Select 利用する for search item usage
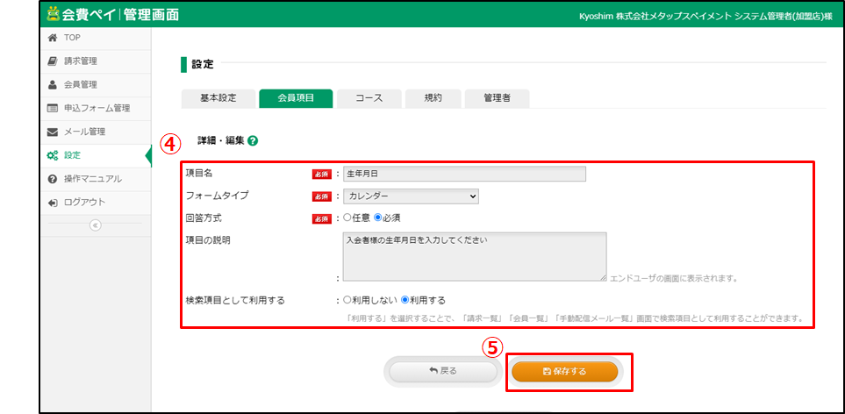Screen dimensions: 845x414 (x=405, y=300)
